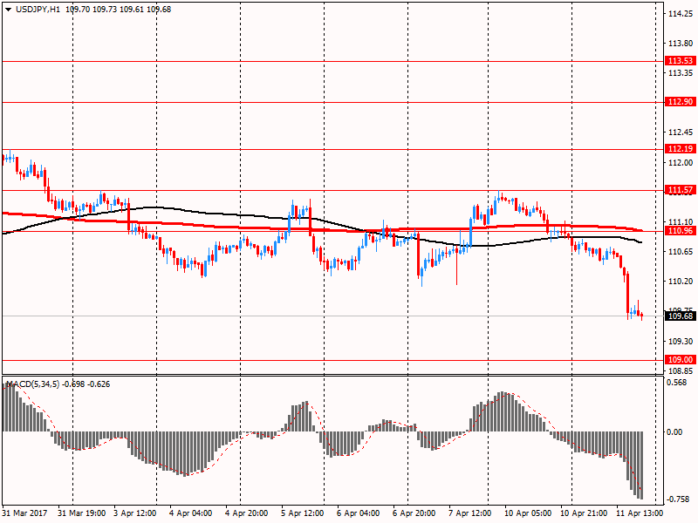Click the 110.65 price scale value
Viewport: 698px width, 523px height.
(x=681, y=251)
